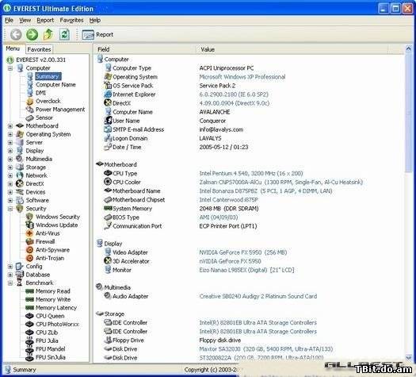Run Memory Read benchmark
Viewport: 416px width, 377px height.
click(53, 291)
